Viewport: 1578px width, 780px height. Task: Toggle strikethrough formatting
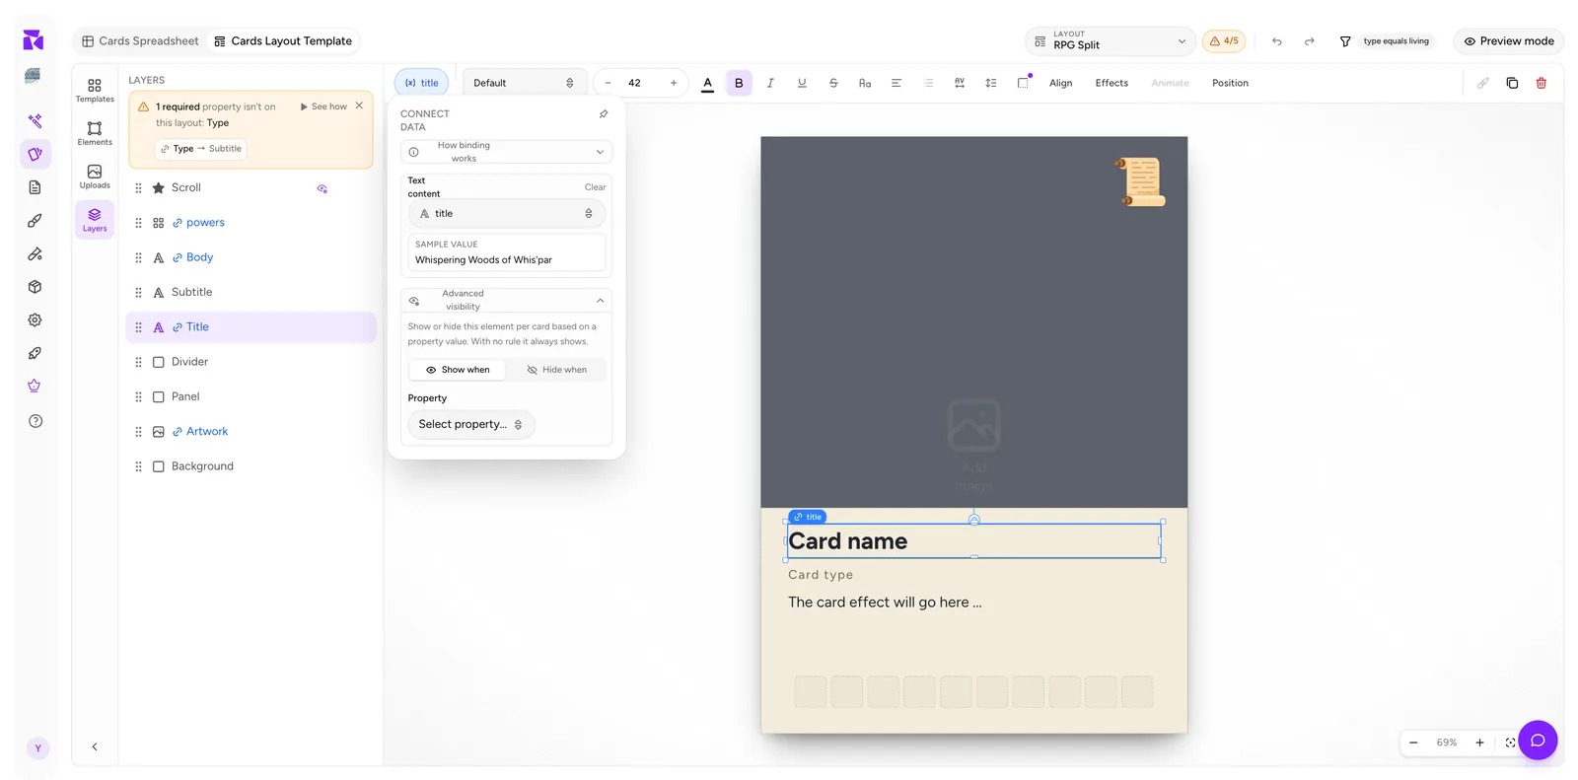coord(833,83)
